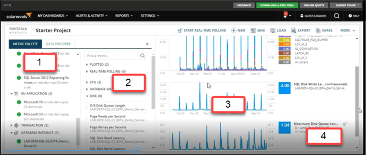
Task: Click the Export icon
Action: 293,31
